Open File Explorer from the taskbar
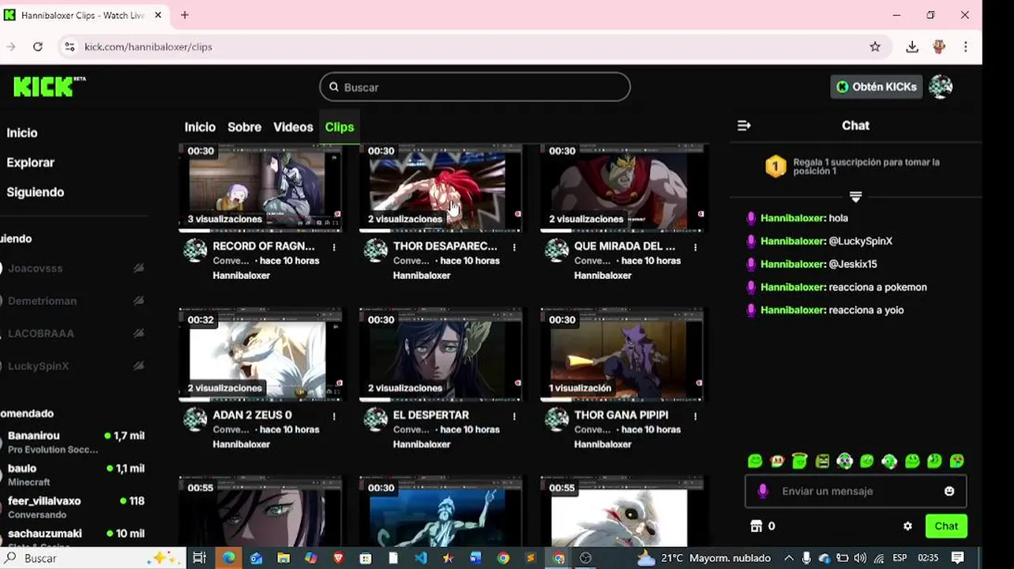 pos(284,558)
